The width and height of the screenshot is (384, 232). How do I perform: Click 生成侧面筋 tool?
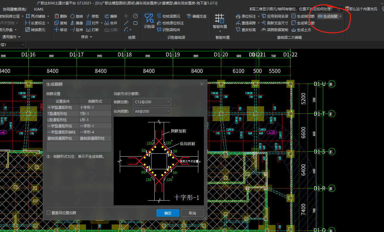303,16
